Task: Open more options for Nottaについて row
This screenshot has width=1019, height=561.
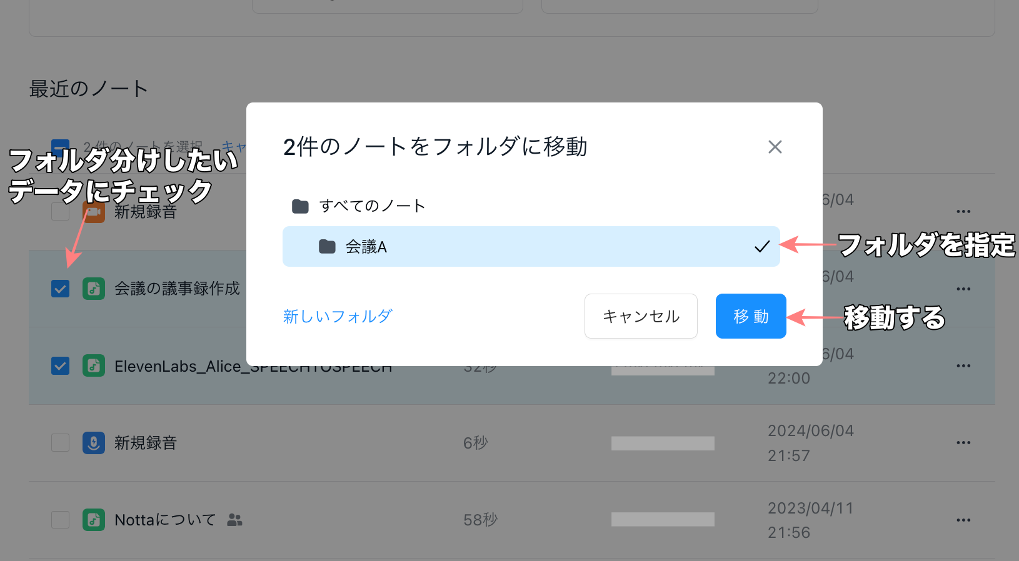Action: point(963,520)
